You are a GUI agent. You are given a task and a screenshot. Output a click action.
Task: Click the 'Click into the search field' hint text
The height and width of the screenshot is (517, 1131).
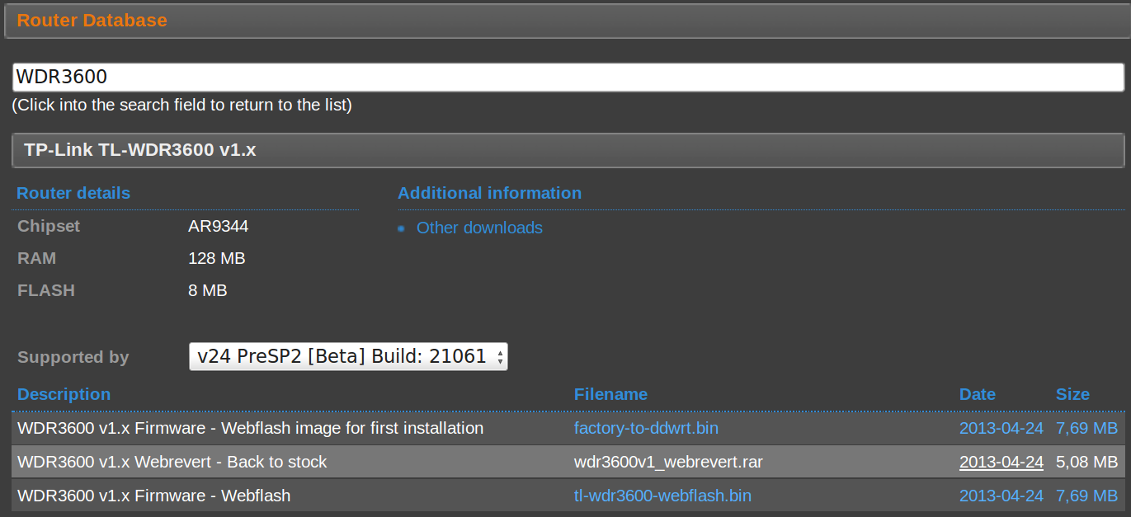click(x=181, y=105)
